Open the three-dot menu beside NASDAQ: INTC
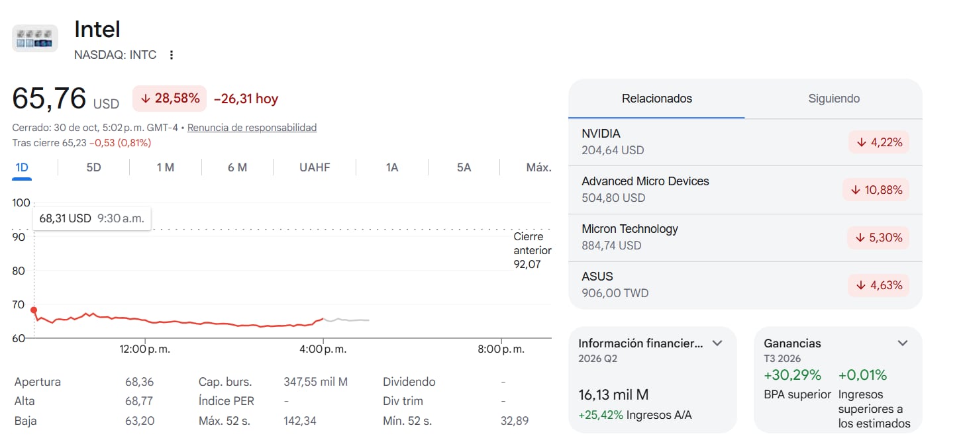The height and width of the screenshot is (444, 961). pyautogui.click(x=172, y=55)
